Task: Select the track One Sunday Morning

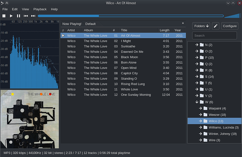Action: 136,95
